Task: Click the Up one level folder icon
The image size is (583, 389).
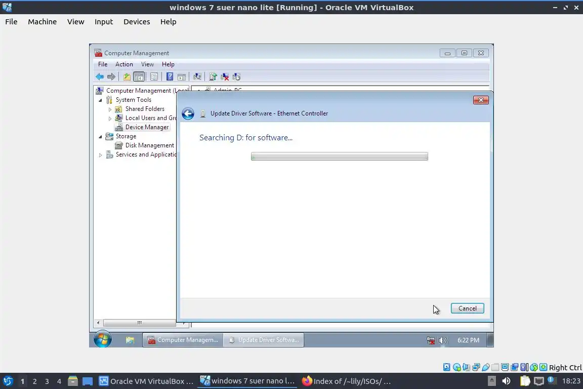Action: coord(127,76)
